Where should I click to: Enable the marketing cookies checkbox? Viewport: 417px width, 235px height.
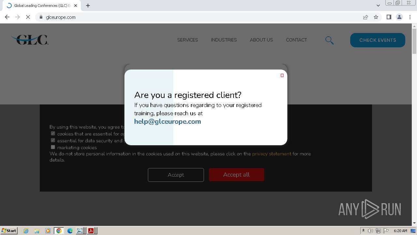[53, 147]
